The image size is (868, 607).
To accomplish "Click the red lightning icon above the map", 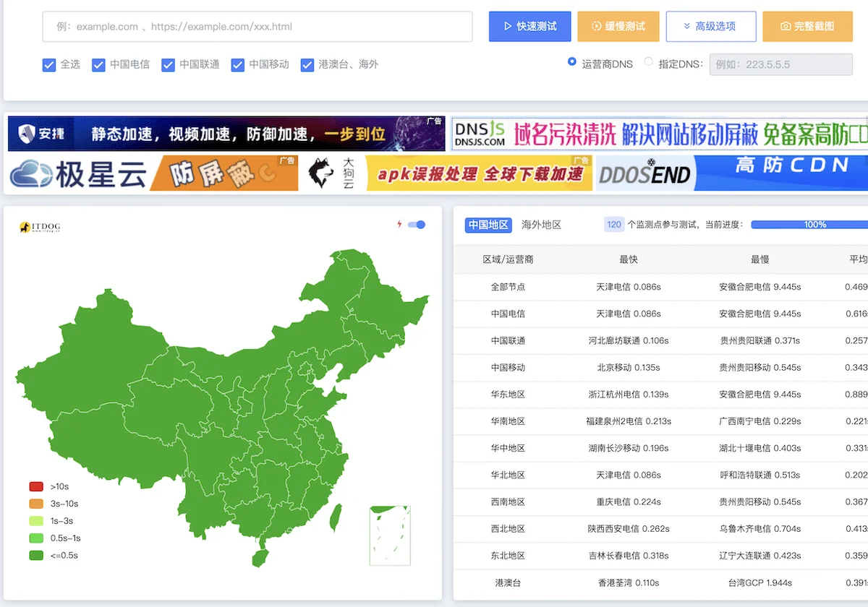I will (399, 224).
